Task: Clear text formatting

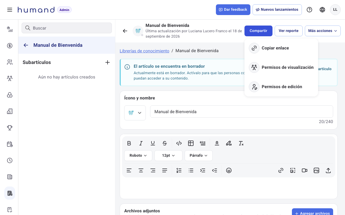Action: click(x=241, y=143)
